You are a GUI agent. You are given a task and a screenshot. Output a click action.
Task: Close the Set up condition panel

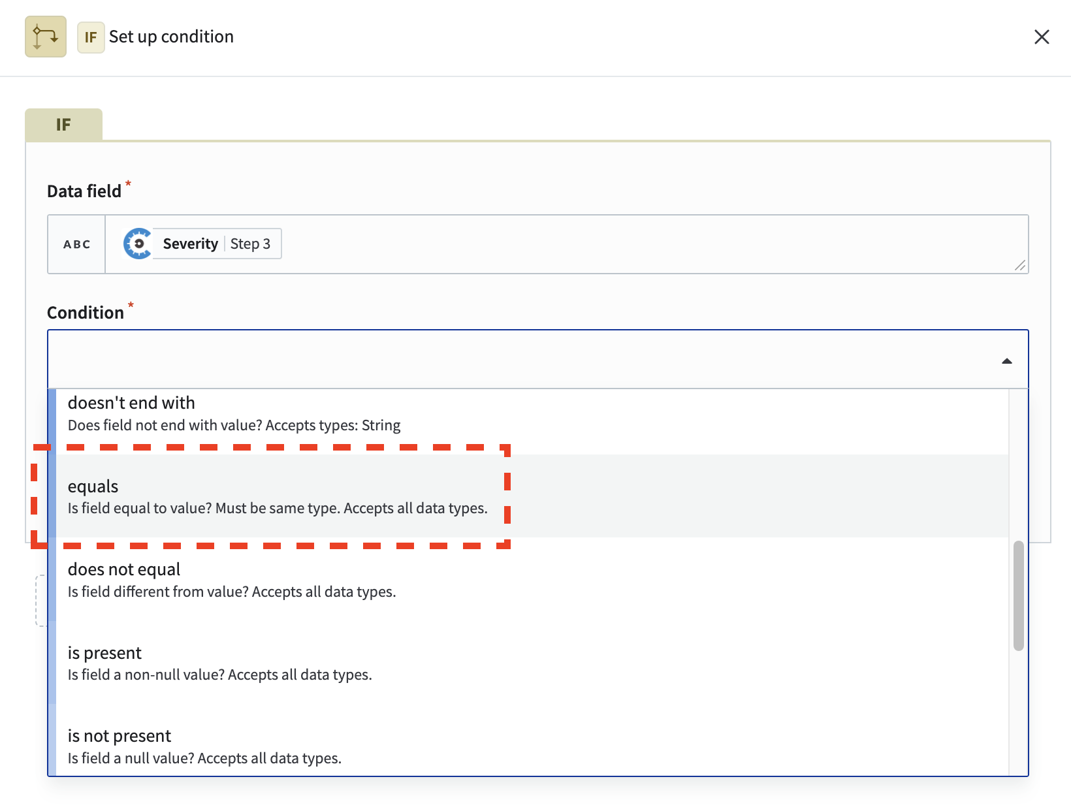[1042, 37]
